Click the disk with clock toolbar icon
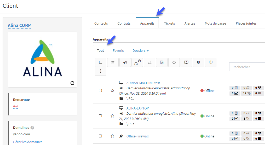Viewport: 265px width, 145px height. click(x=137, y=62)
